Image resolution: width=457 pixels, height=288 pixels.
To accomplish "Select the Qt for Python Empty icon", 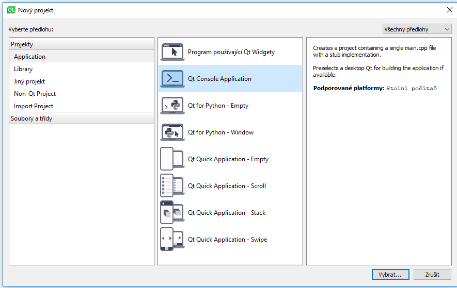I will pyautogui.click(x=172, y=106).
